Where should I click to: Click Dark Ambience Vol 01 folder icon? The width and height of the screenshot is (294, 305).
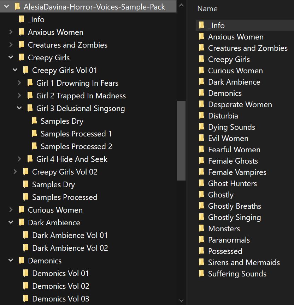pos(26,235)
